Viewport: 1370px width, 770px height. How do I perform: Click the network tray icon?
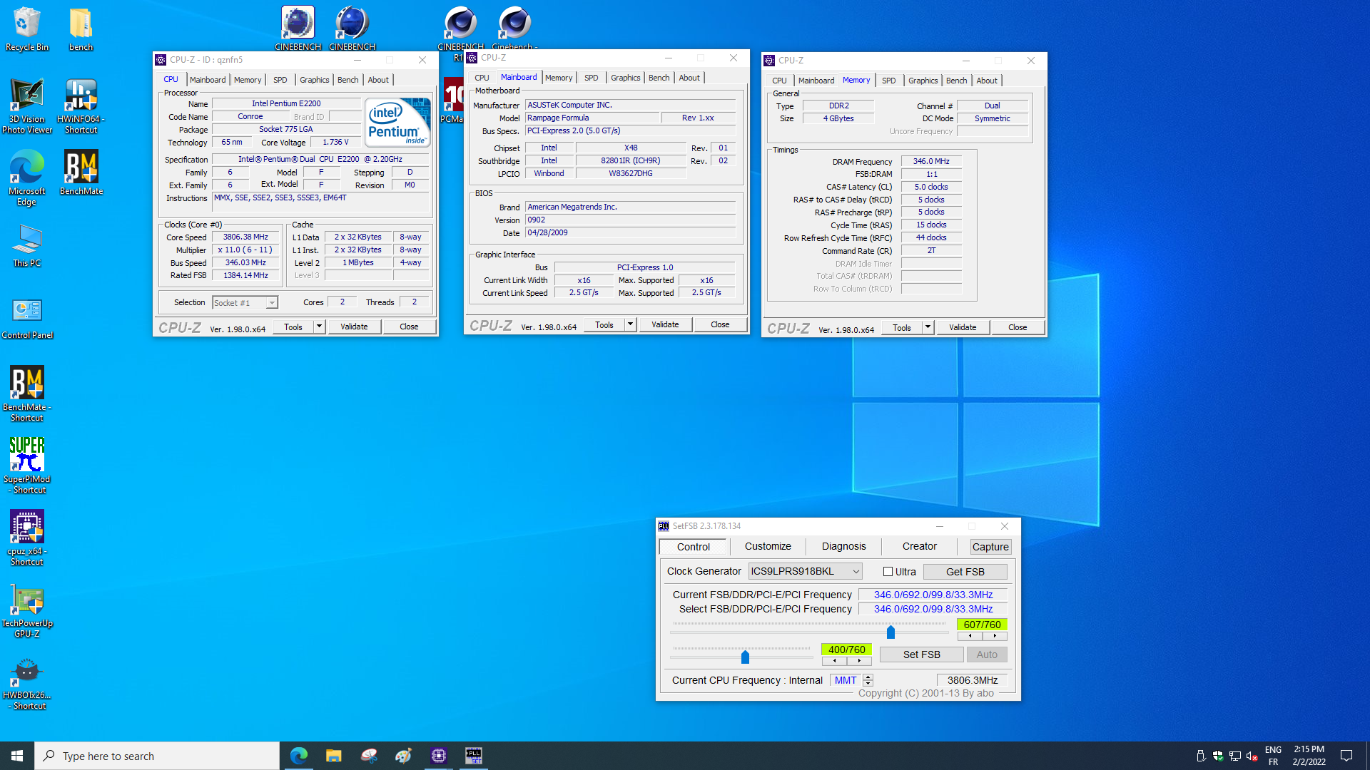coord(1234,756)
